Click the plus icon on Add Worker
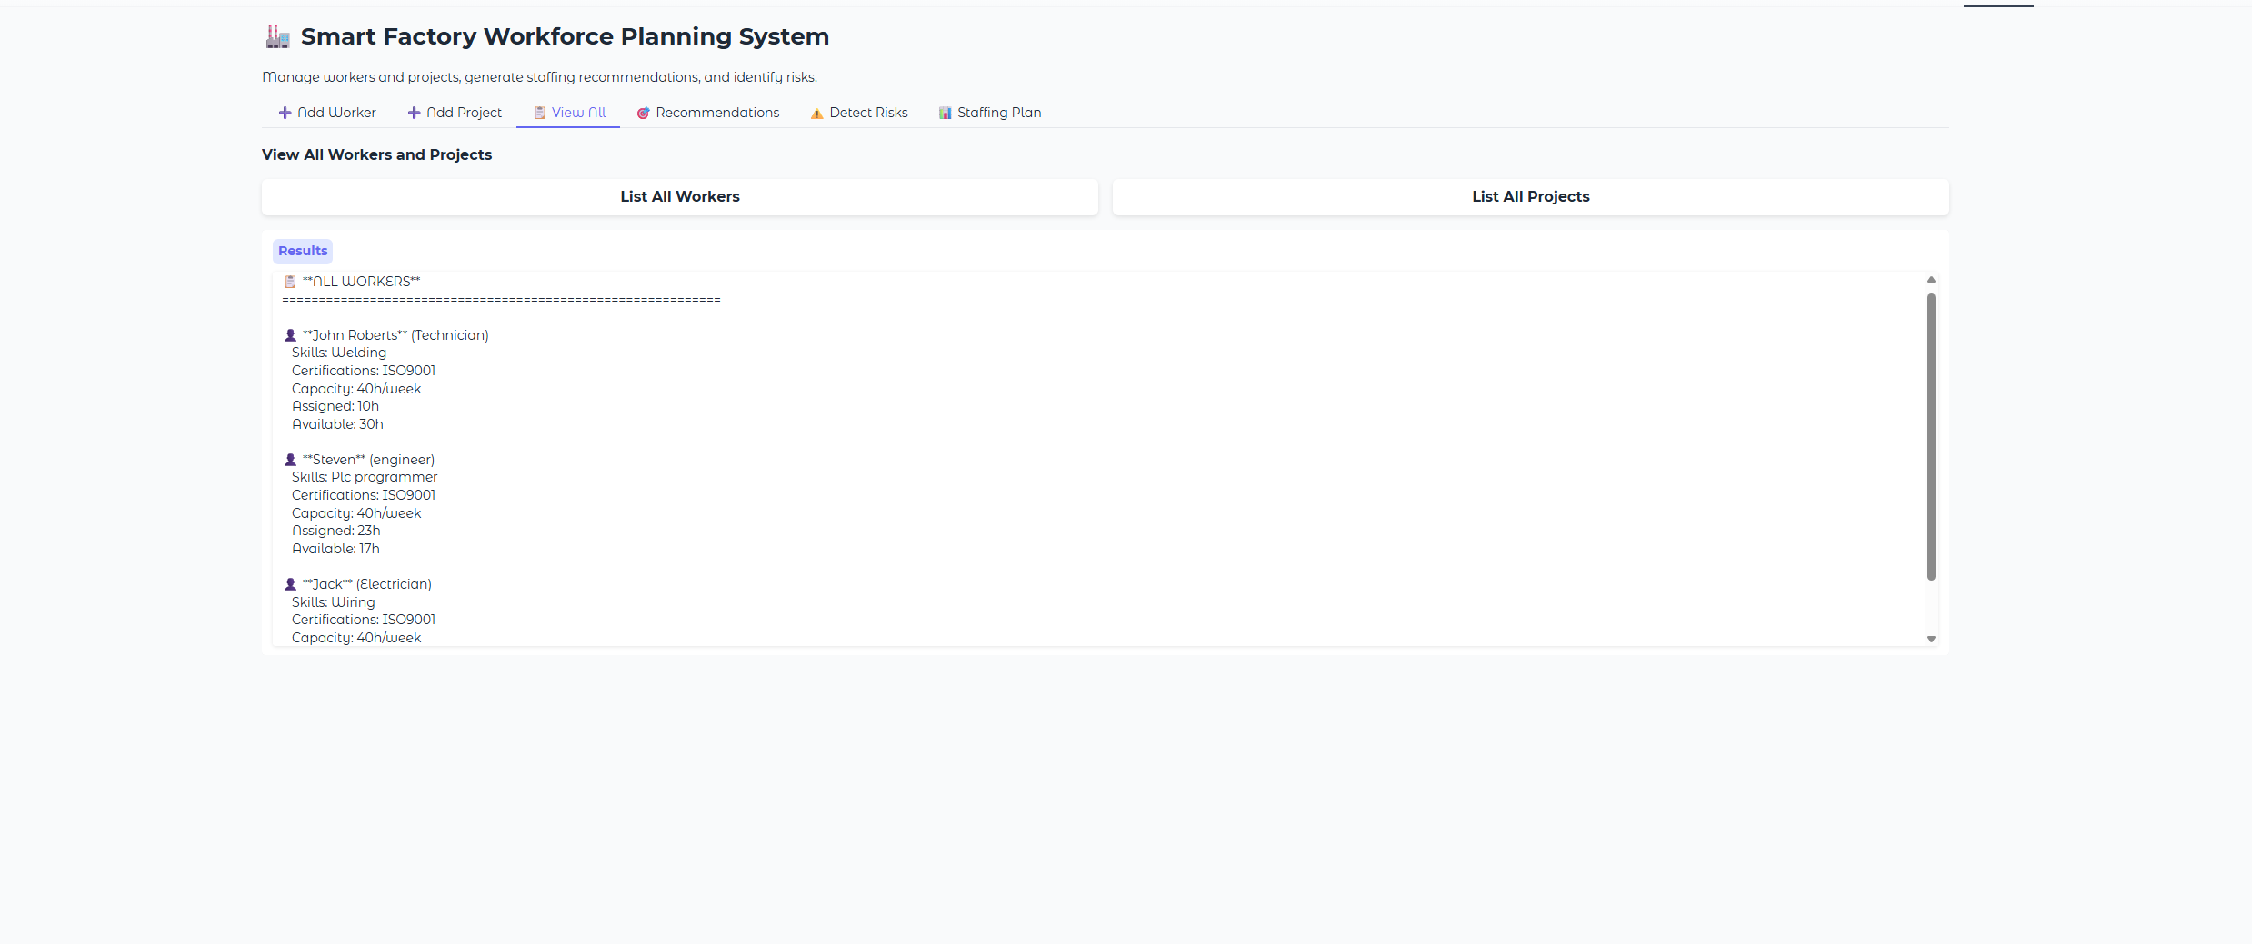This screenshot has height=944, width=2252. pos(285,113)
